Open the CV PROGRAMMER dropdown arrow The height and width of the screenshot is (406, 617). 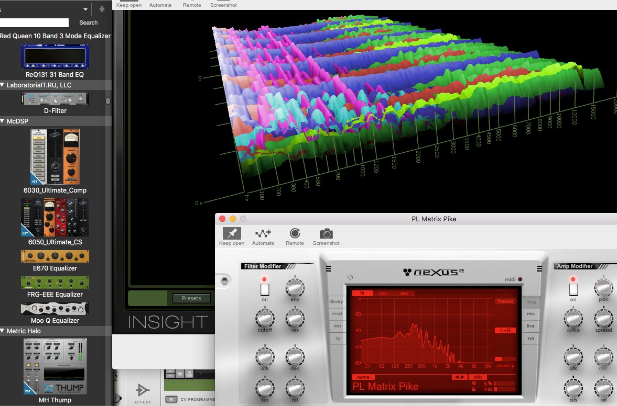(171, 399)
